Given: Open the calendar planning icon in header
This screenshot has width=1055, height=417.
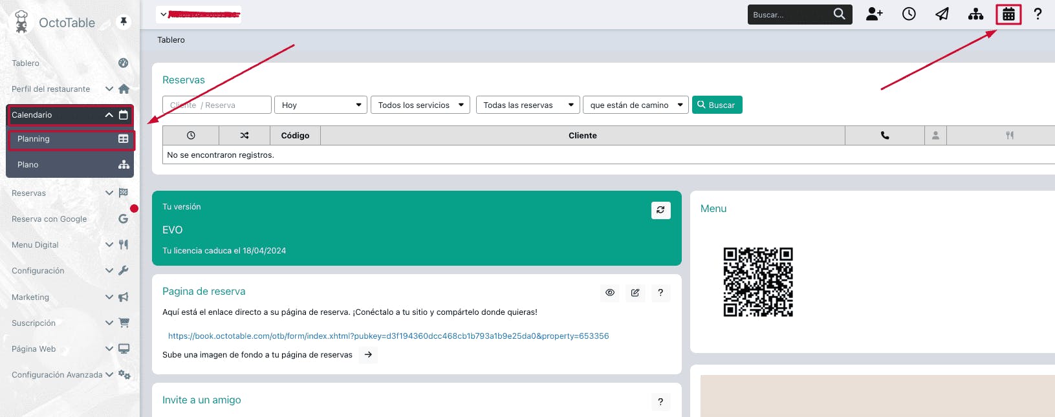Looking at the screenshot, I should [1008, 14].
